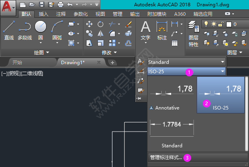Image resolution: width=249 pixels, height=167 pixels.
Task: Open the AutoCAD application menu button
Action: click(x=8, y=8)
